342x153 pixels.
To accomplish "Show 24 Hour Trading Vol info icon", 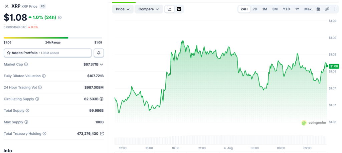I will point(40,87).
